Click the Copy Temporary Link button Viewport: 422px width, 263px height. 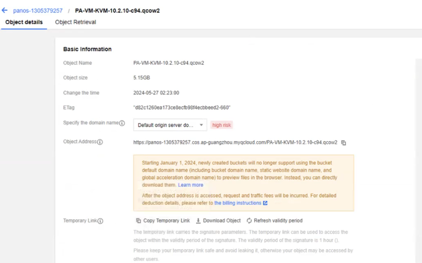pyautogui.click(x=163, y=221)
